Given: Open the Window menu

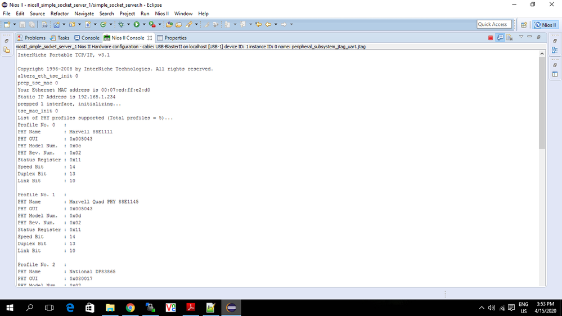Looking at the screenshot, I should [183, 13].
